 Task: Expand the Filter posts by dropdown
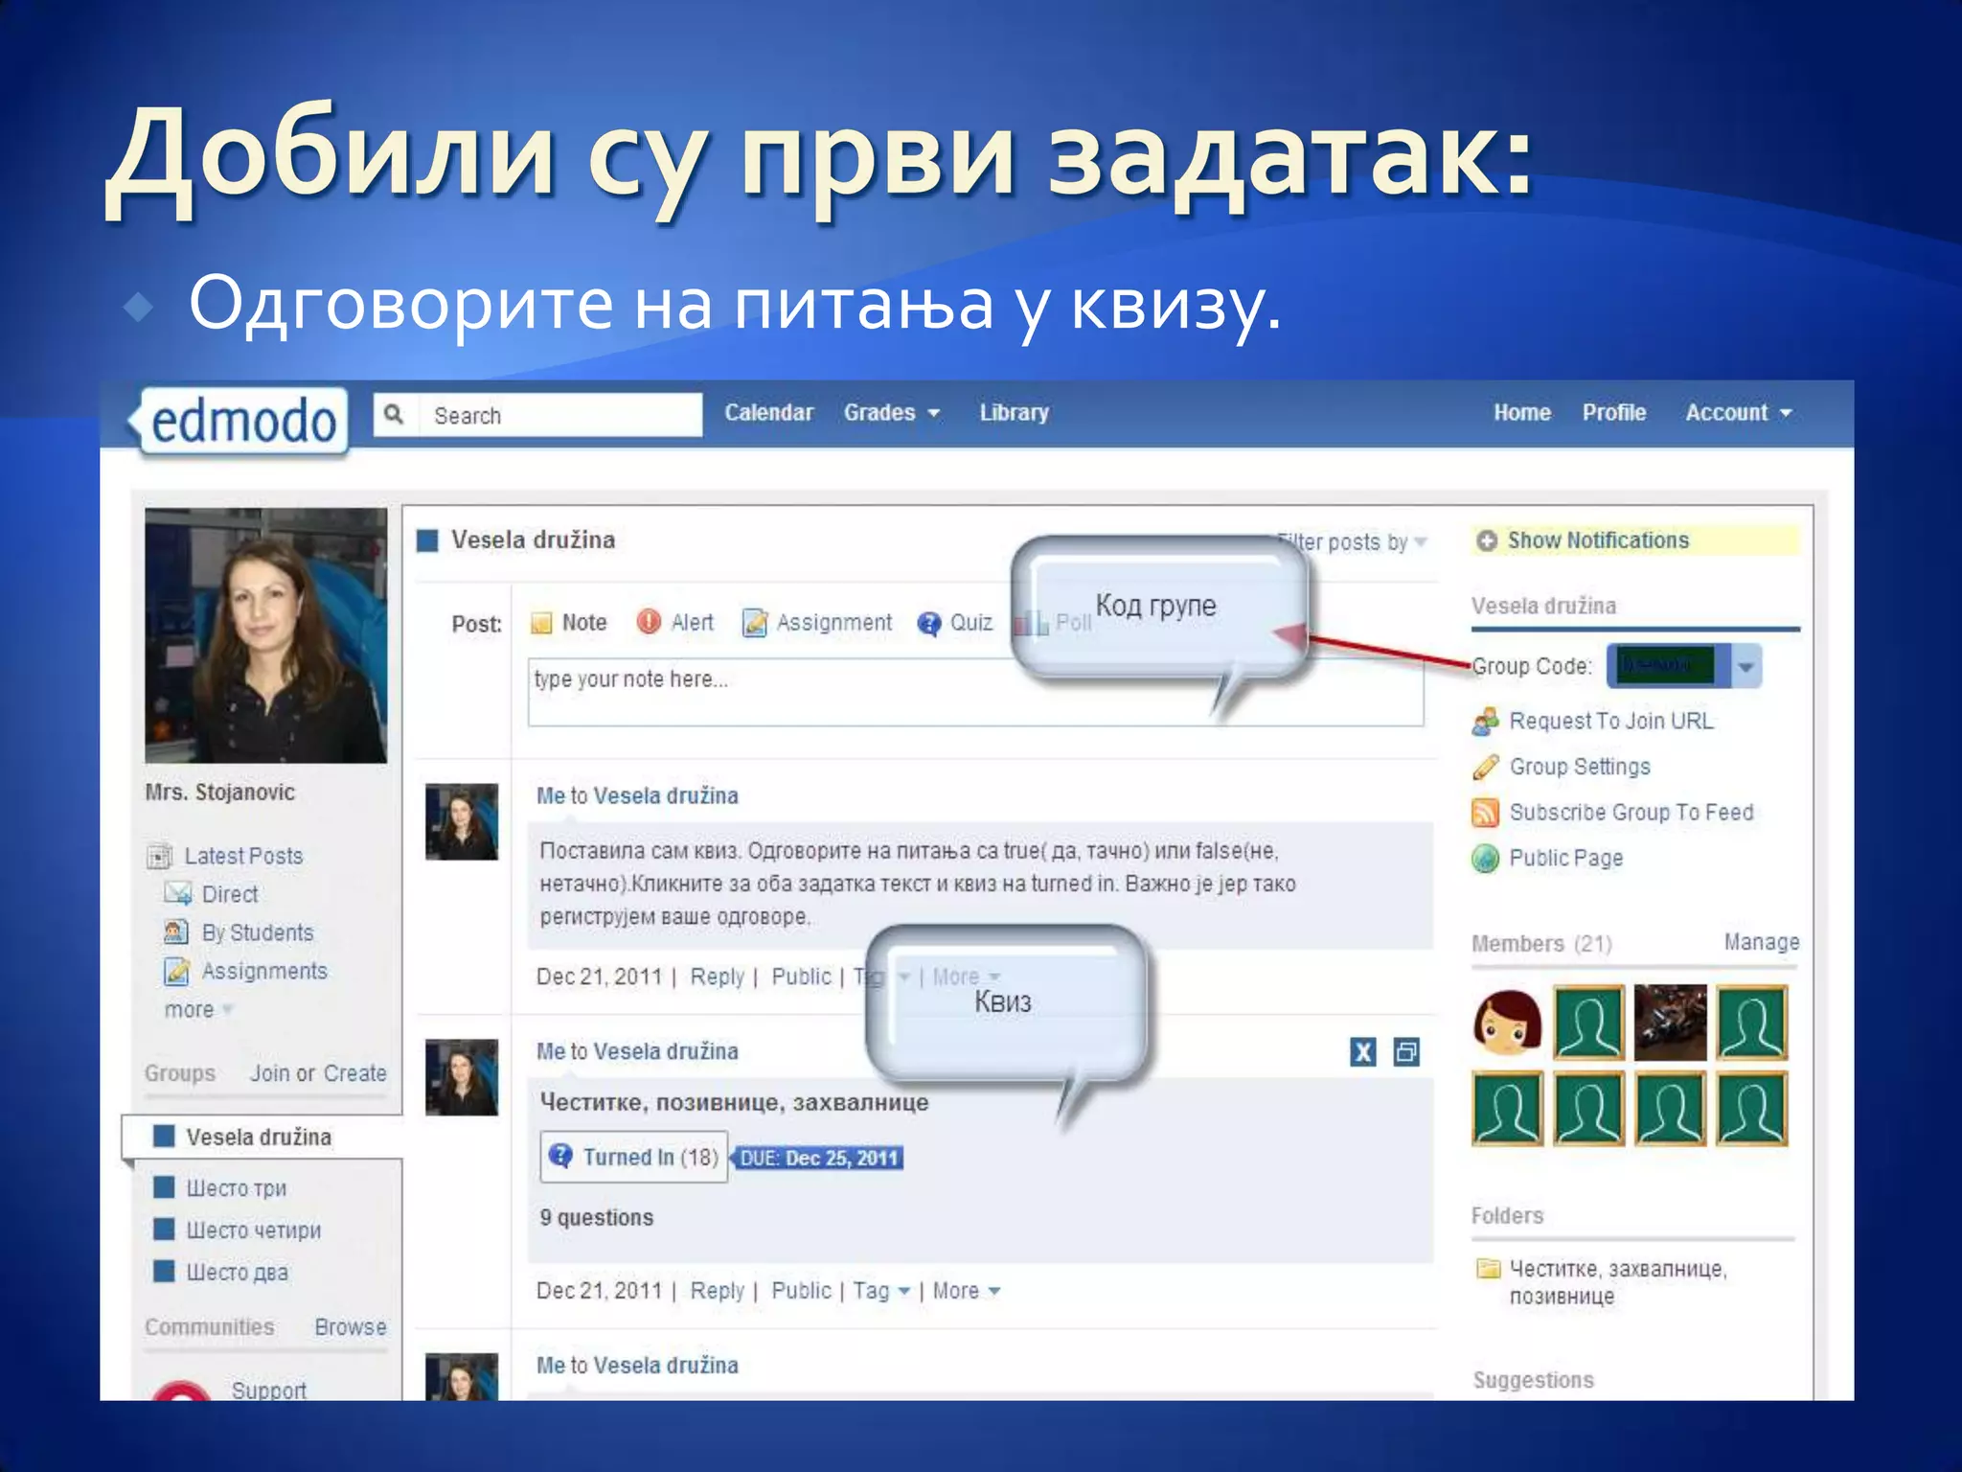click(1353, 542)
